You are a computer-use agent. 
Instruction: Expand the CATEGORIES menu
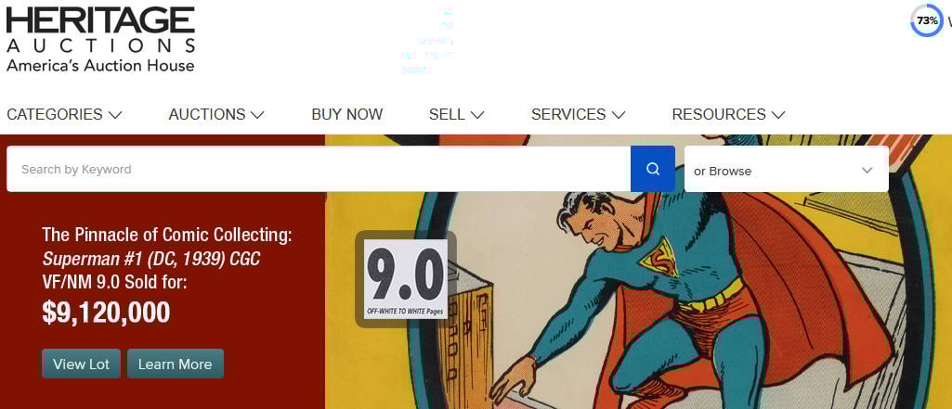pos(64,114)
